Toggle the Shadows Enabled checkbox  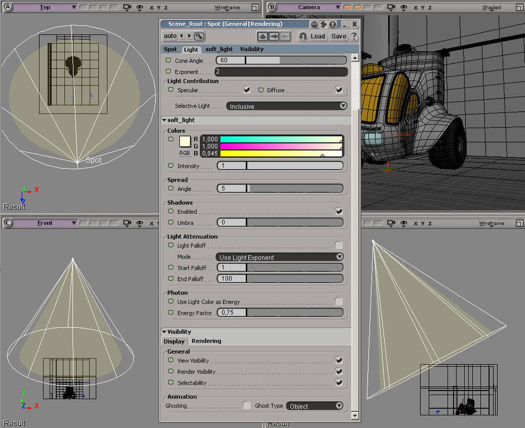[x=339, y=212]
